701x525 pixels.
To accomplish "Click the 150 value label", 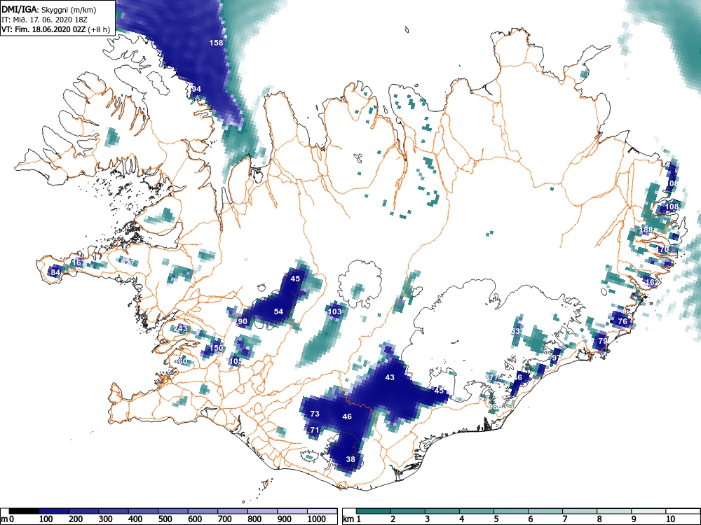I will [x=216, y=348].
